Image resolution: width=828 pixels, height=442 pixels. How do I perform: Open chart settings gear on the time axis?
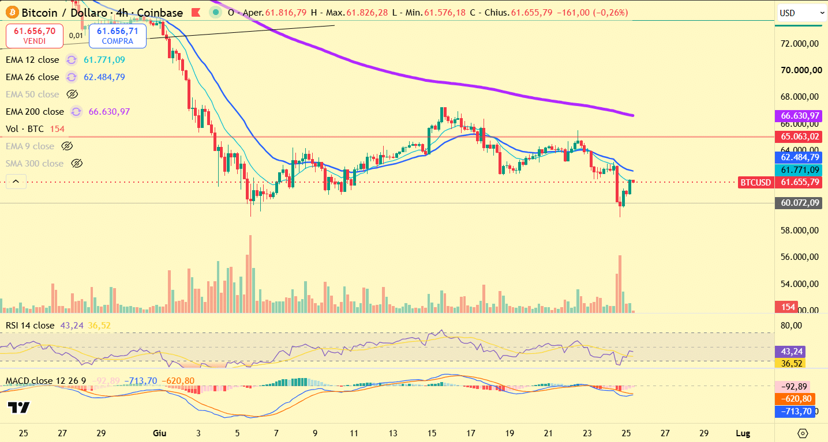(803, 433)
